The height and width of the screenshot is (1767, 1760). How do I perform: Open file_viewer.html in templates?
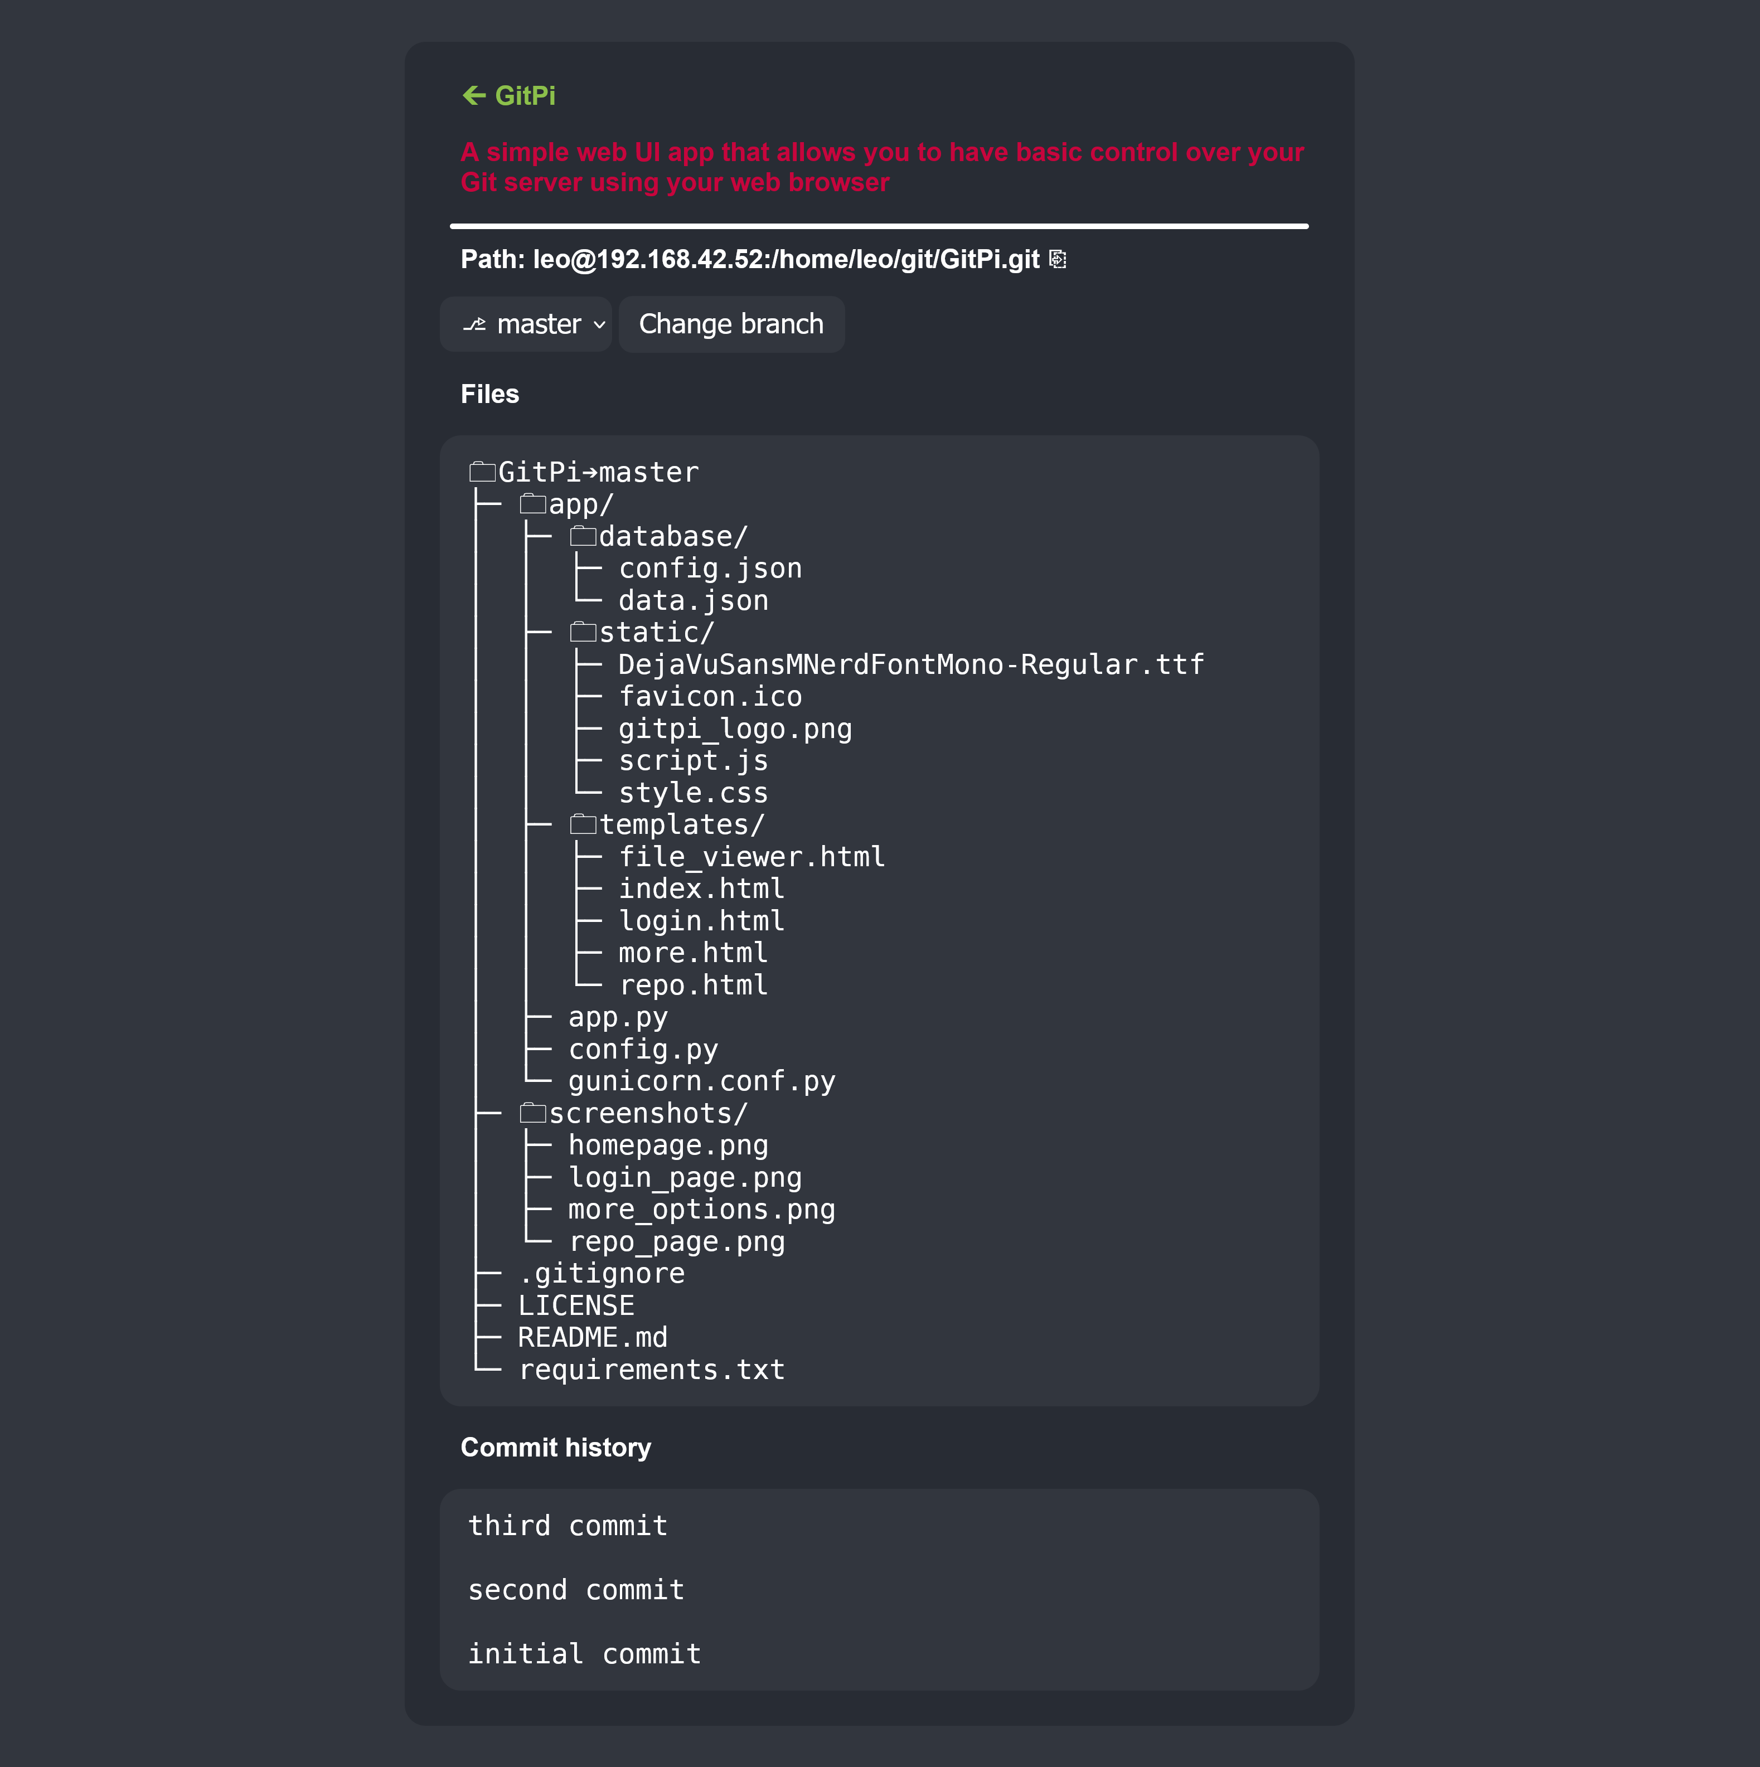point(751,857)
